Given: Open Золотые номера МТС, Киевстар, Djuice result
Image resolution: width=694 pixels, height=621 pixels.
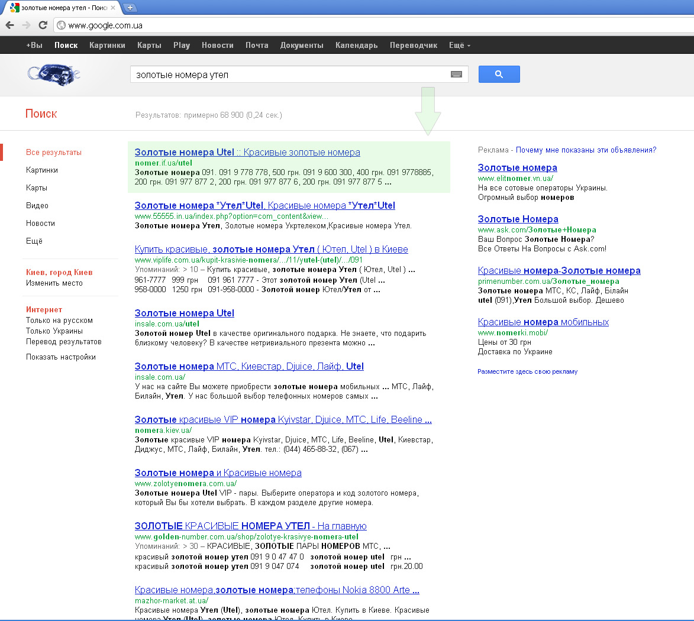Looking at the screenshot, I should click(x=248, y=366).
